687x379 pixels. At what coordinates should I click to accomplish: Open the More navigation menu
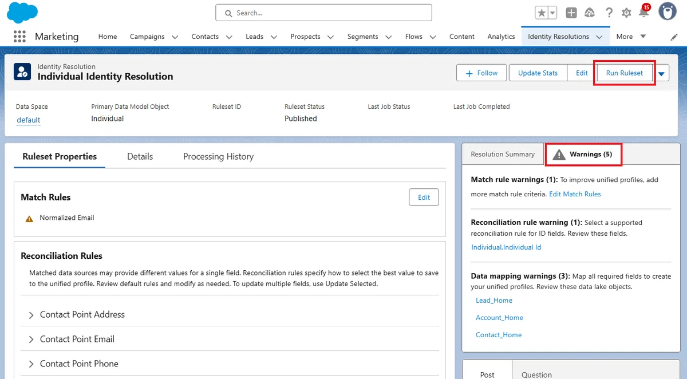(x=631, y=36)
